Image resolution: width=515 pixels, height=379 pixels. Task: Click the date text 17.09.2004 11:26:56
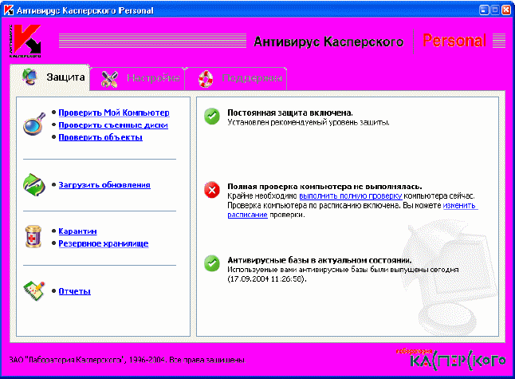[x=266, y=279]
